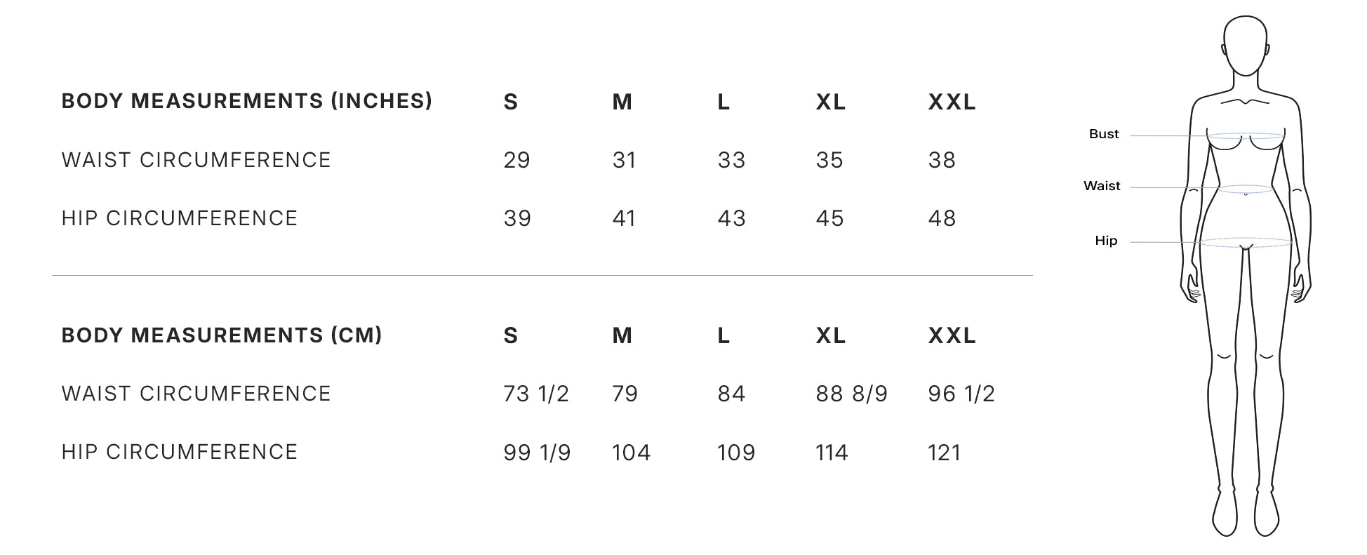Click the Bust label beside the figure
This screenshot has height=555, width=1367.
1103,134
